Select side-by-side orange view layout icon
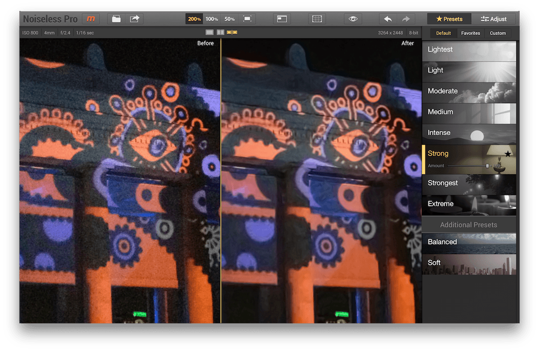The width and height of the screenshot is (539, 351). tap(232, 32)
